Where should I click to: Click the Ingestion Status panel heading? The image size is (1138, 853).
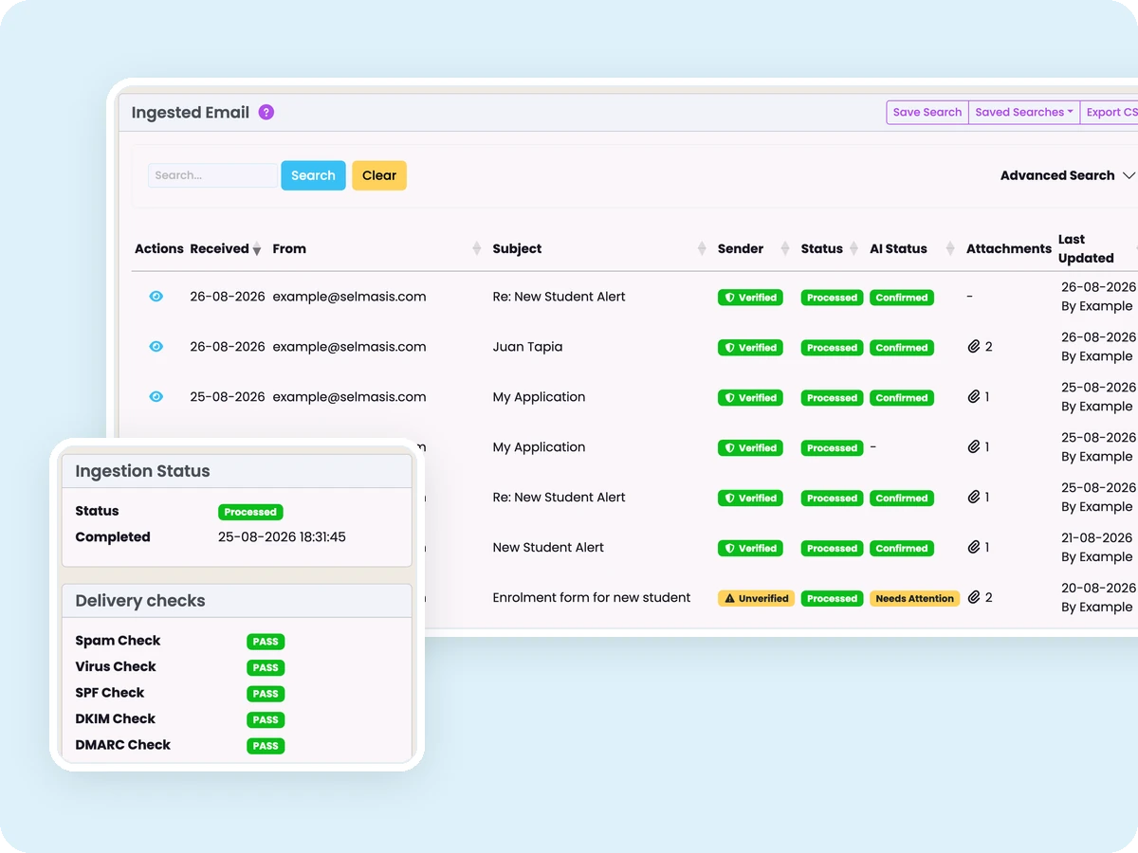[142, 471]
